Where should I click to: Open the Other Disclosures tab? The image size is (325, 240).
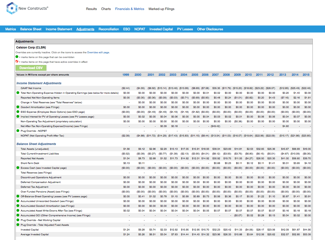coord(210,29)
